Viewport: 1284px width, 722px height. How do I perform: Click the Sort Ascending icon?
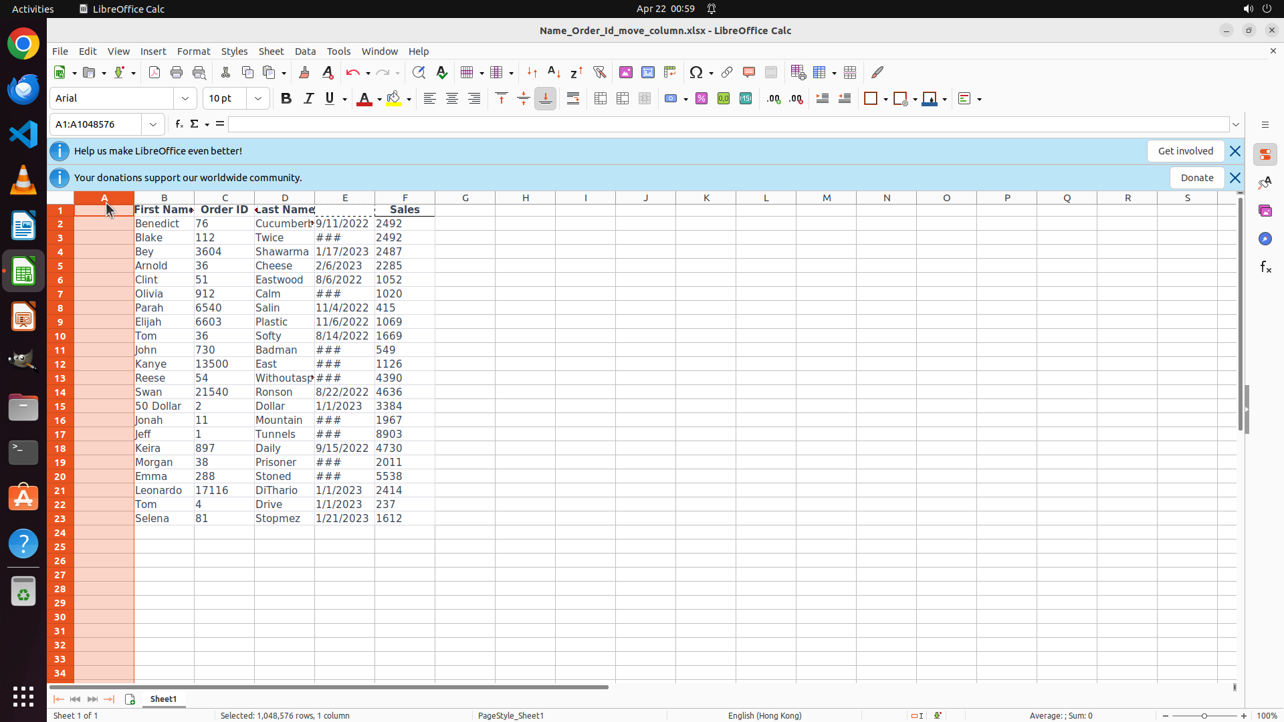554,72
